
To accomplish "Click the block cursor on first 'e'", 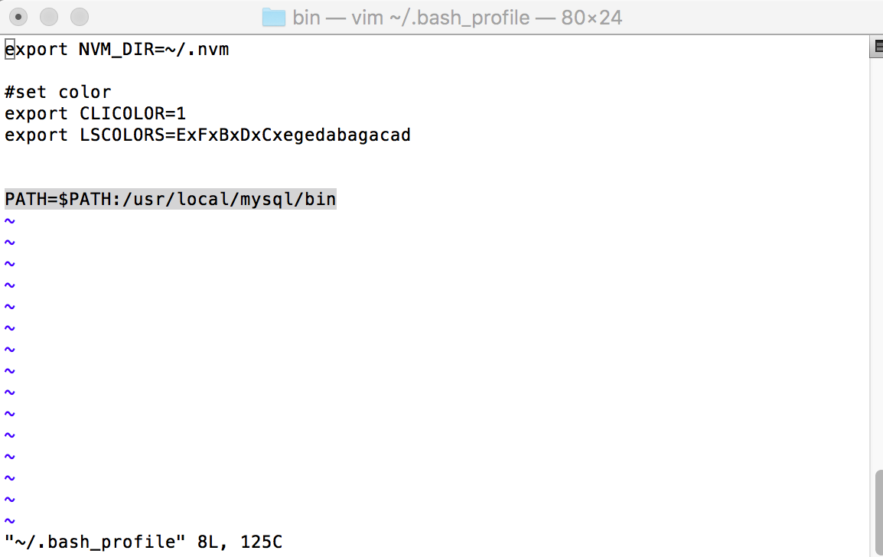I will [x=10, y=50].
